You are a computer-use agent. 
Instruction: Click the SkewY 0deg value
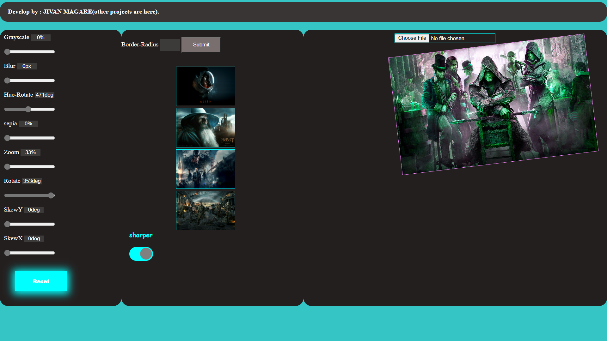(x=34, y=210)
